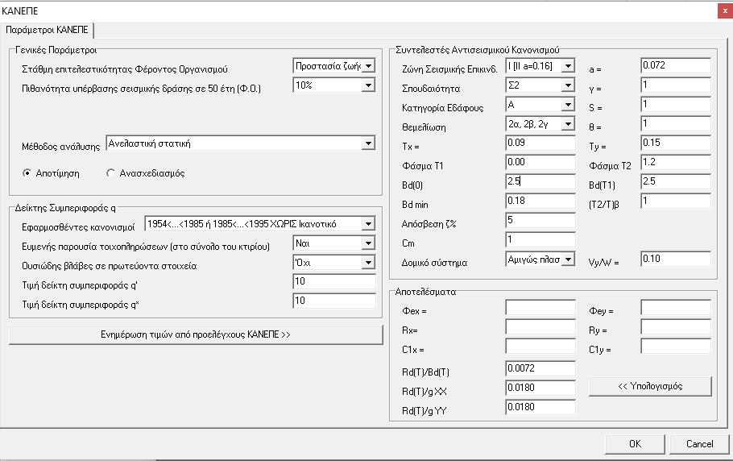Screen dimensions: 733x461
Task: Click the Bd(T1) input field
Action: pos(676,181)
